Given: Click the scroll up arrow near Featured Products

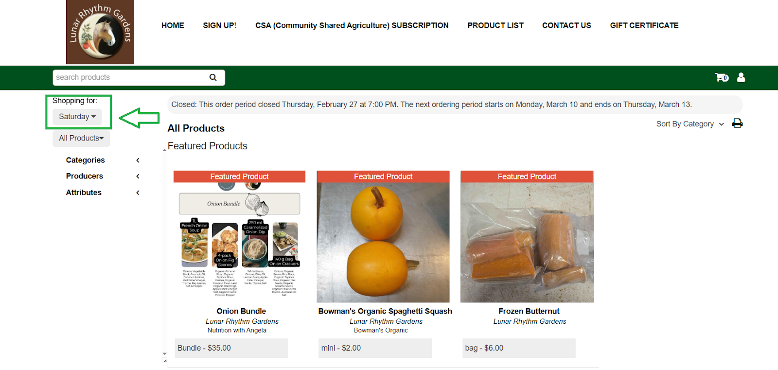Looking at the screenshot, I should point(164,150).
